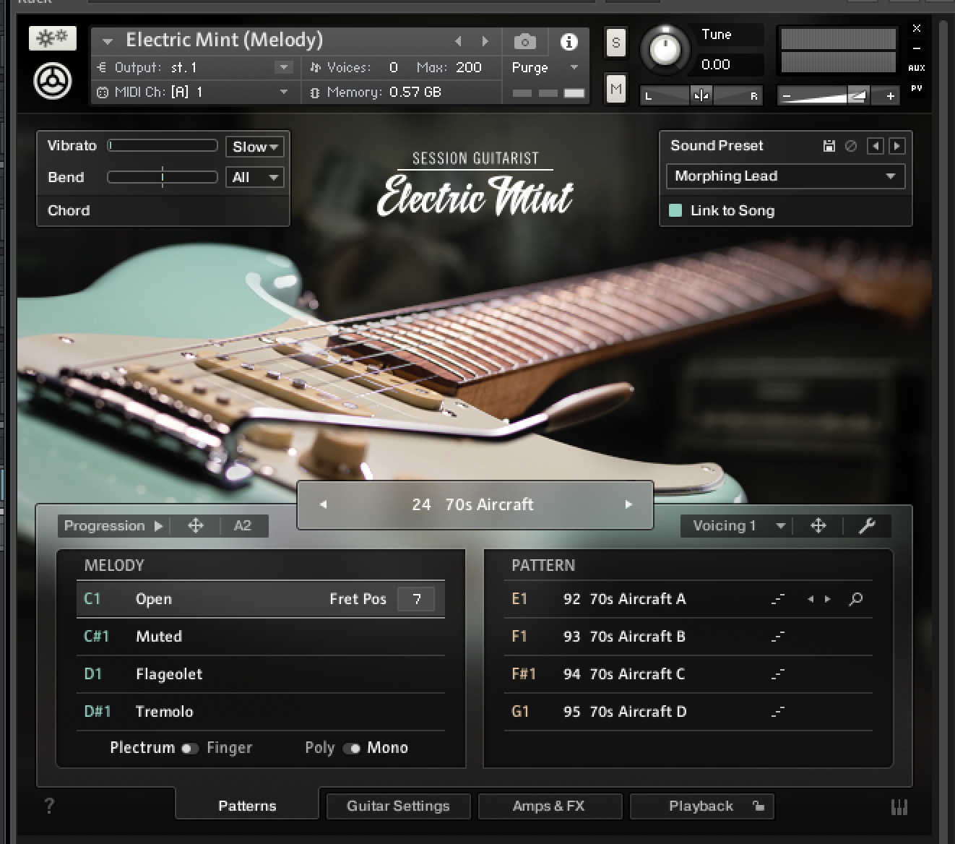
Task: Switch to the Guitar Settings tab
Action: (398, 806)
